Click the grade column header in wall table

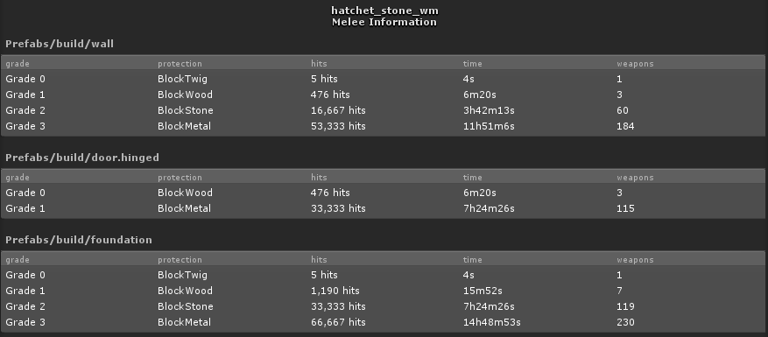click(x=18, y=64)
